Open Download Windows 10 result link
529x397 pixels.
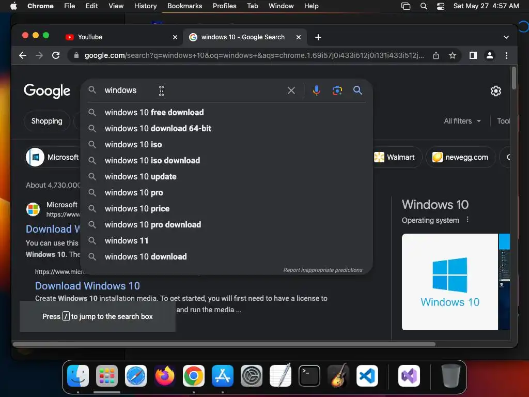pyautogui.click(x=87, y=286)
